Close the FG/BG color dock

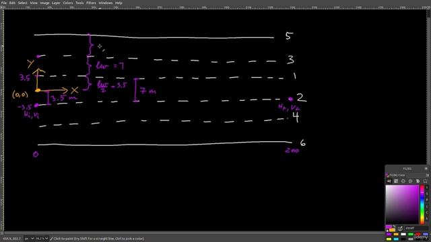click(x=426, y=169)
